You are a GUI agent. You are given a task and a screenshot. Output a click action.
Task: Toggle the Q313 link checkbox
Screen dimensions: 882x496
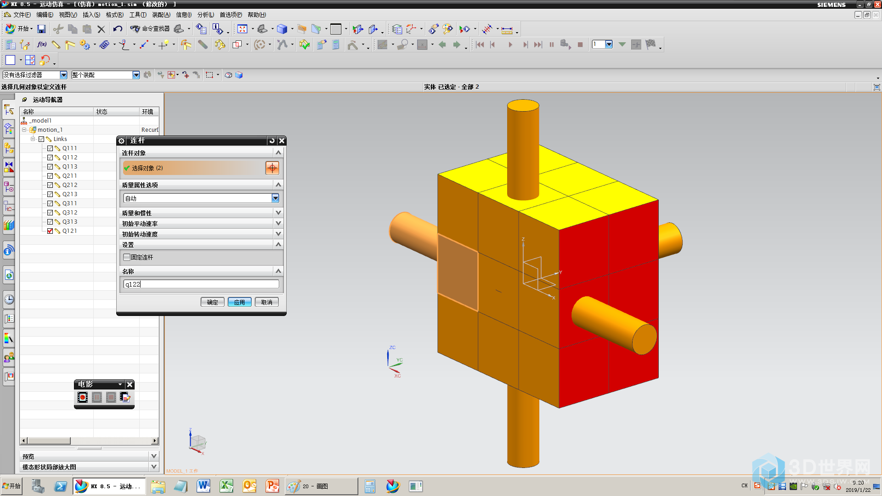[x=50, y=222]
